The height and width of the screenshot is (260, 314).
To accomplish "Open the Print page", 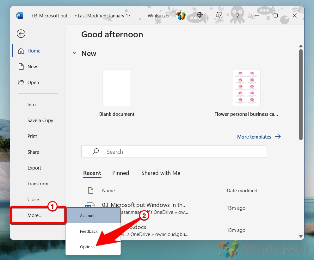I will [x=32, y=136].
